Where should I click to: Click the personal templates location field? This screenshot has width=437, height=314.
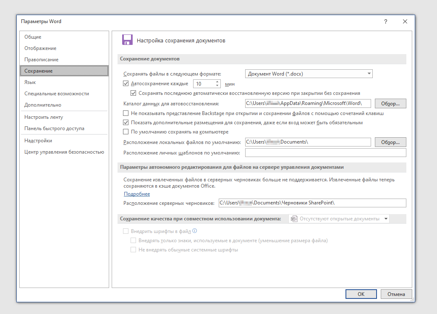click(x=325, y=153)
